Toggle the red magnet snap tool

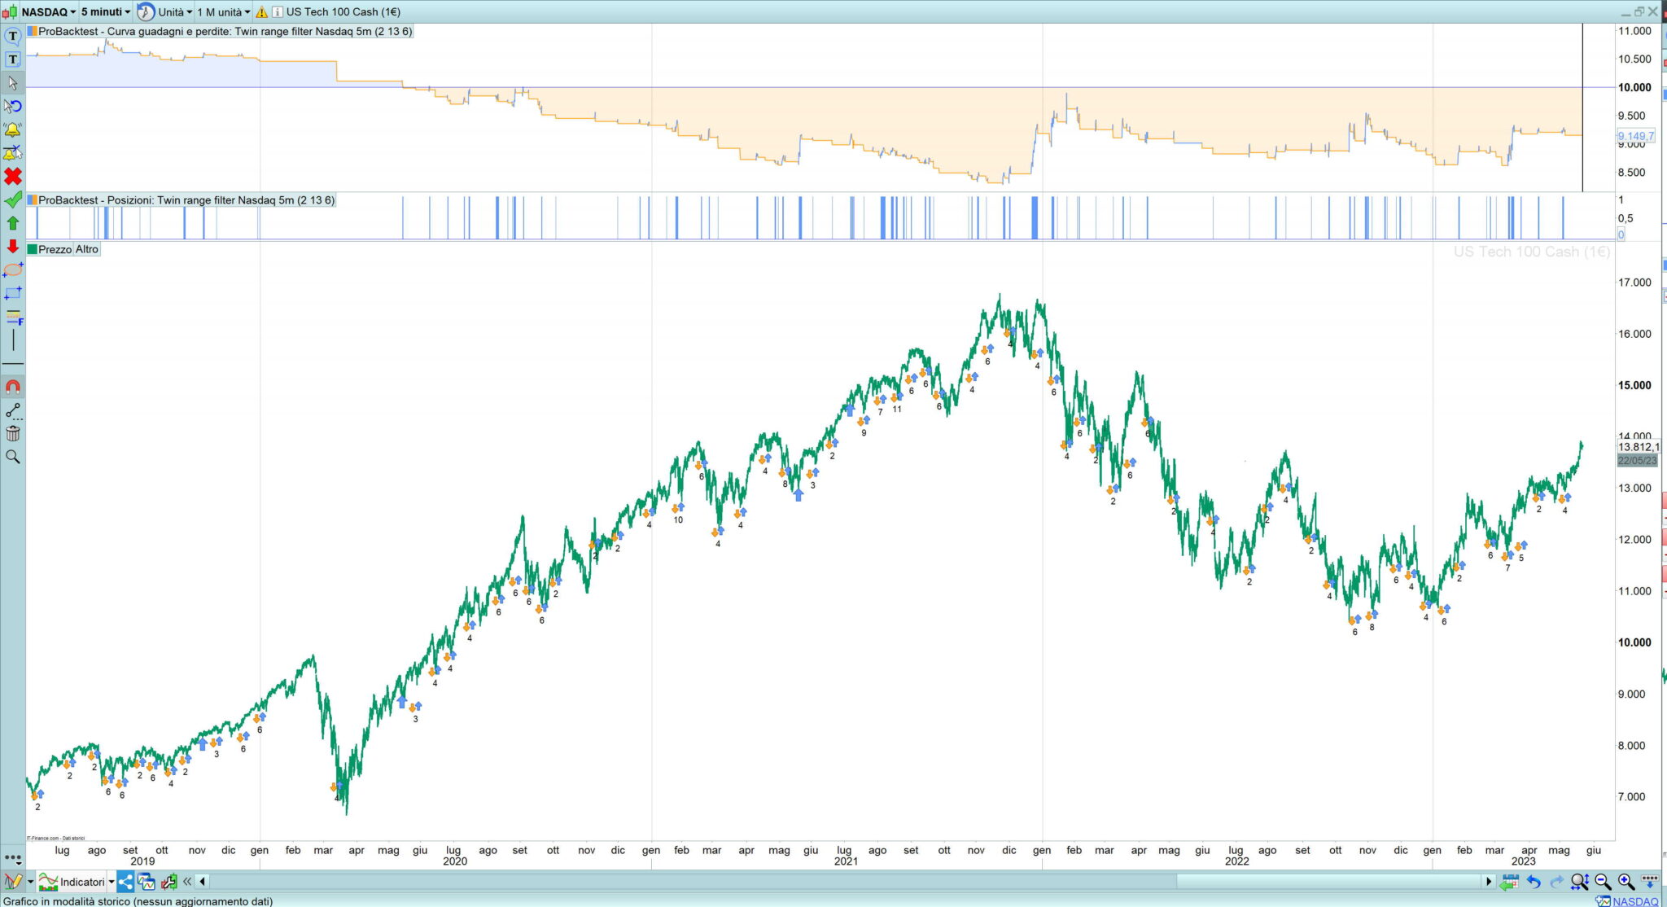coord(12,387)
